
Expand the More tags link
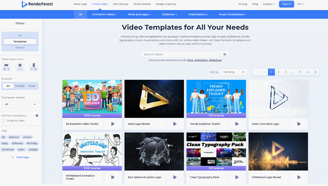click(x=22, y=157)
